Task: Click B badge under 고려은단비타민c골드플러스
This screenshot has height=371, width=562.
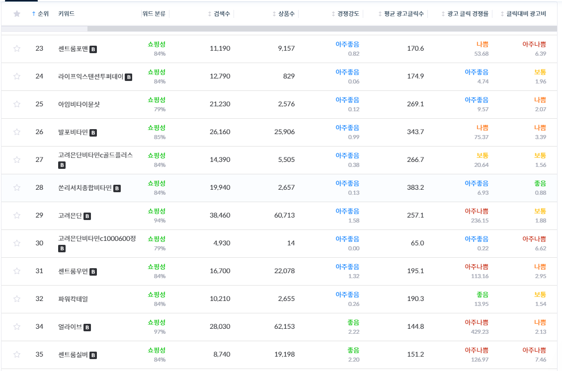Action: (62, 165)
